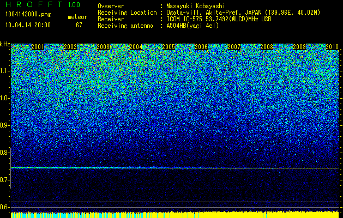Image resolution: width=343 pixels, height=218 pixels.
Task: Click the bright carrier signal line near 0.75 kHz
Action: tap(174, 168)
